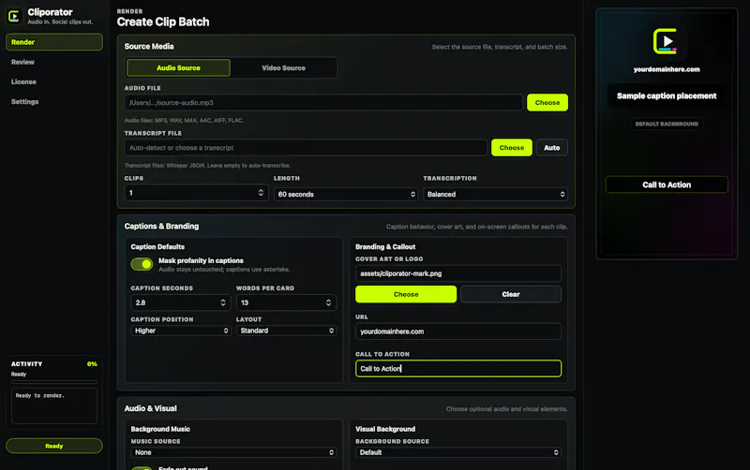Open the Layout dropdown showing Standard

pyautogui.click(x=286, y=330)
